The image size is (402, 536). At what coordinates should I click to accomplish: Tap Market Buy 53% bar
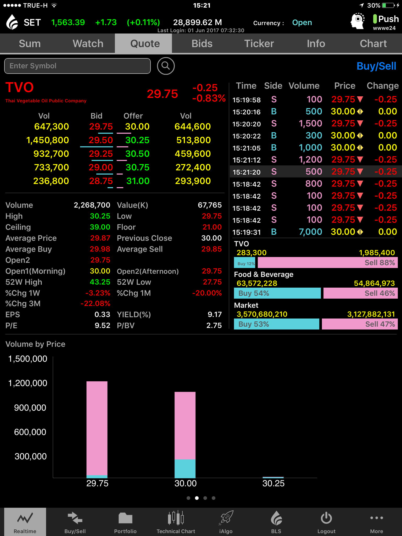point(277,324)
